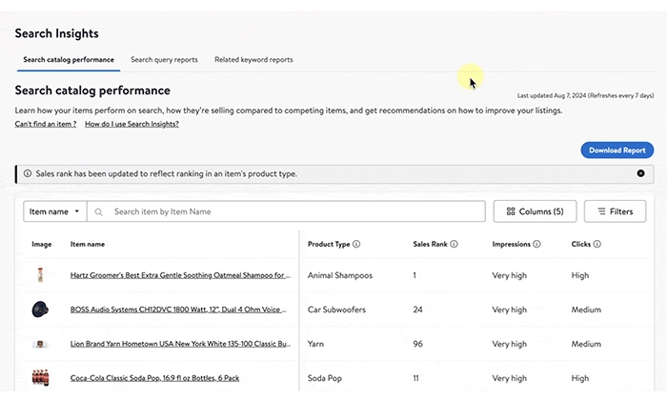Open How do I use Search Insights link

[131, 125]
